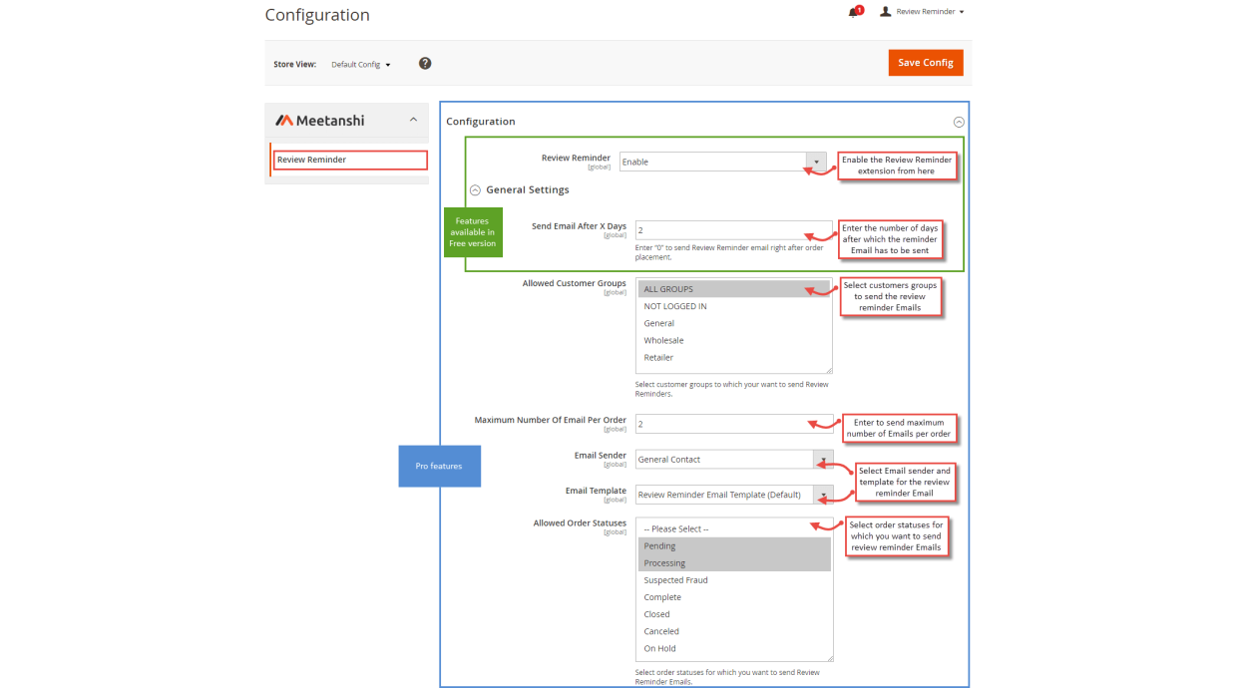Select Processing order status

click(733, 563)
